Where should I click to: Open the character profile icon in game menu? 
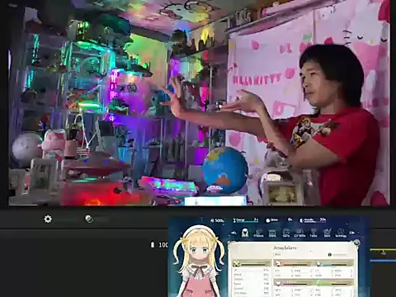click(x=245, y=233)
